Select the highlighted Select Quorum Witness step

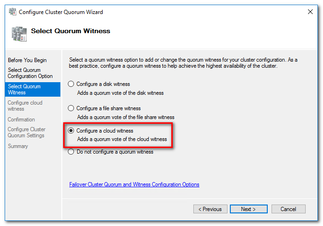pos(33,89)
